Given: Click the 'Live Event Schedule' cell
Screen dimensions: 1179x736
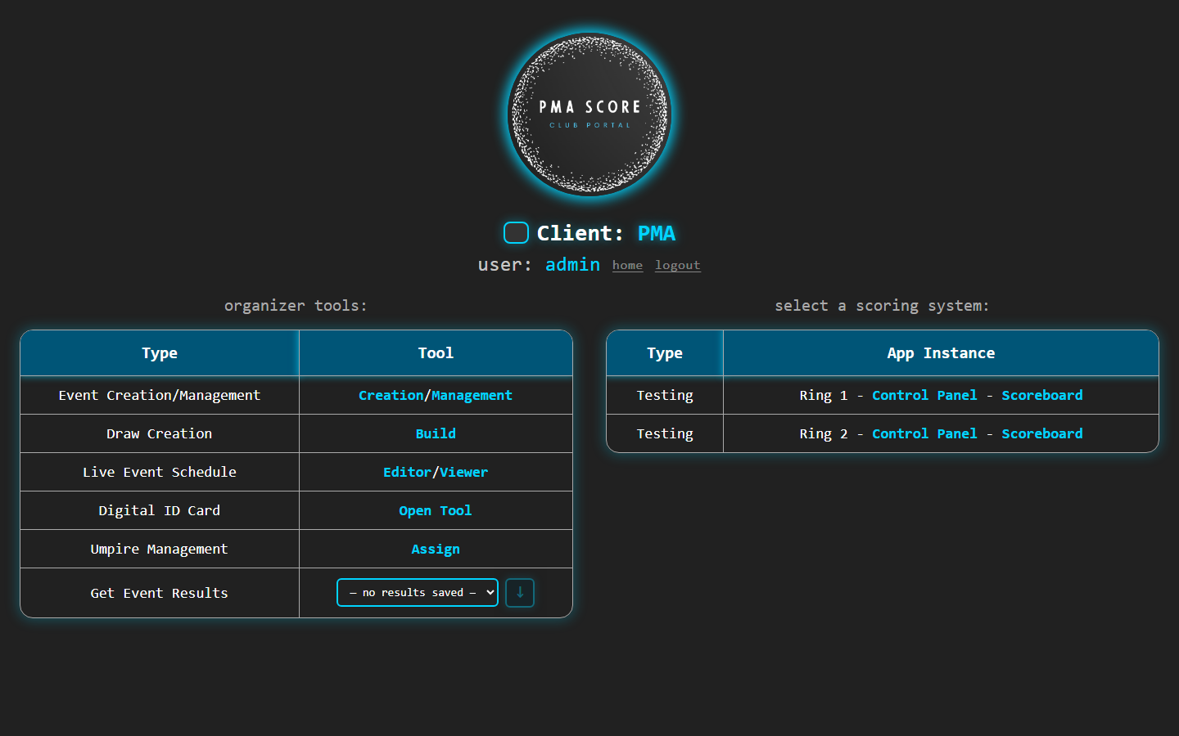Looking at the screenshot, I should 160,473.
